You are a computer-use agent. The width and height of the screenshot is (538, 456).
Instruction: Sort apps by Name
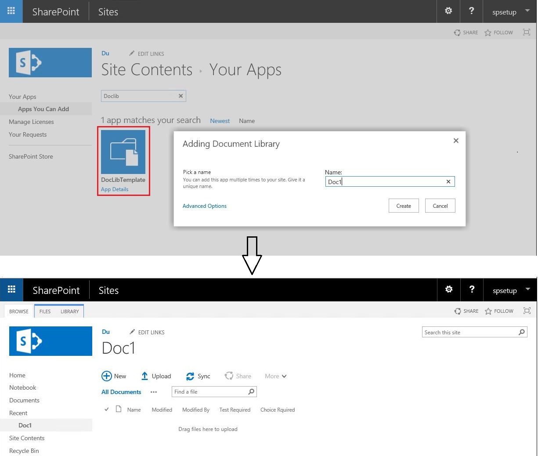pyautogui.click(x=247, y=121)
